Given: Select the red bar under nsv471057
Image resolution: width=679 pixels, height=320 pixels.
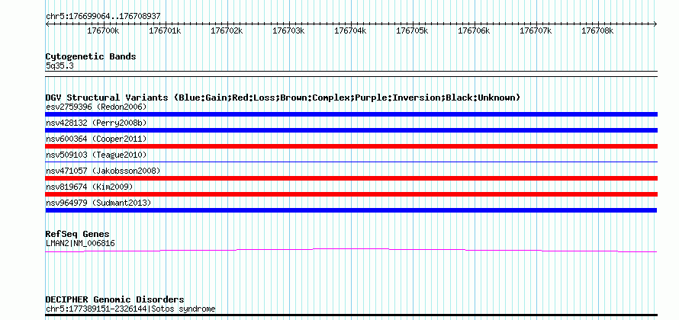Looking at the screenshot, I should 351,178.
